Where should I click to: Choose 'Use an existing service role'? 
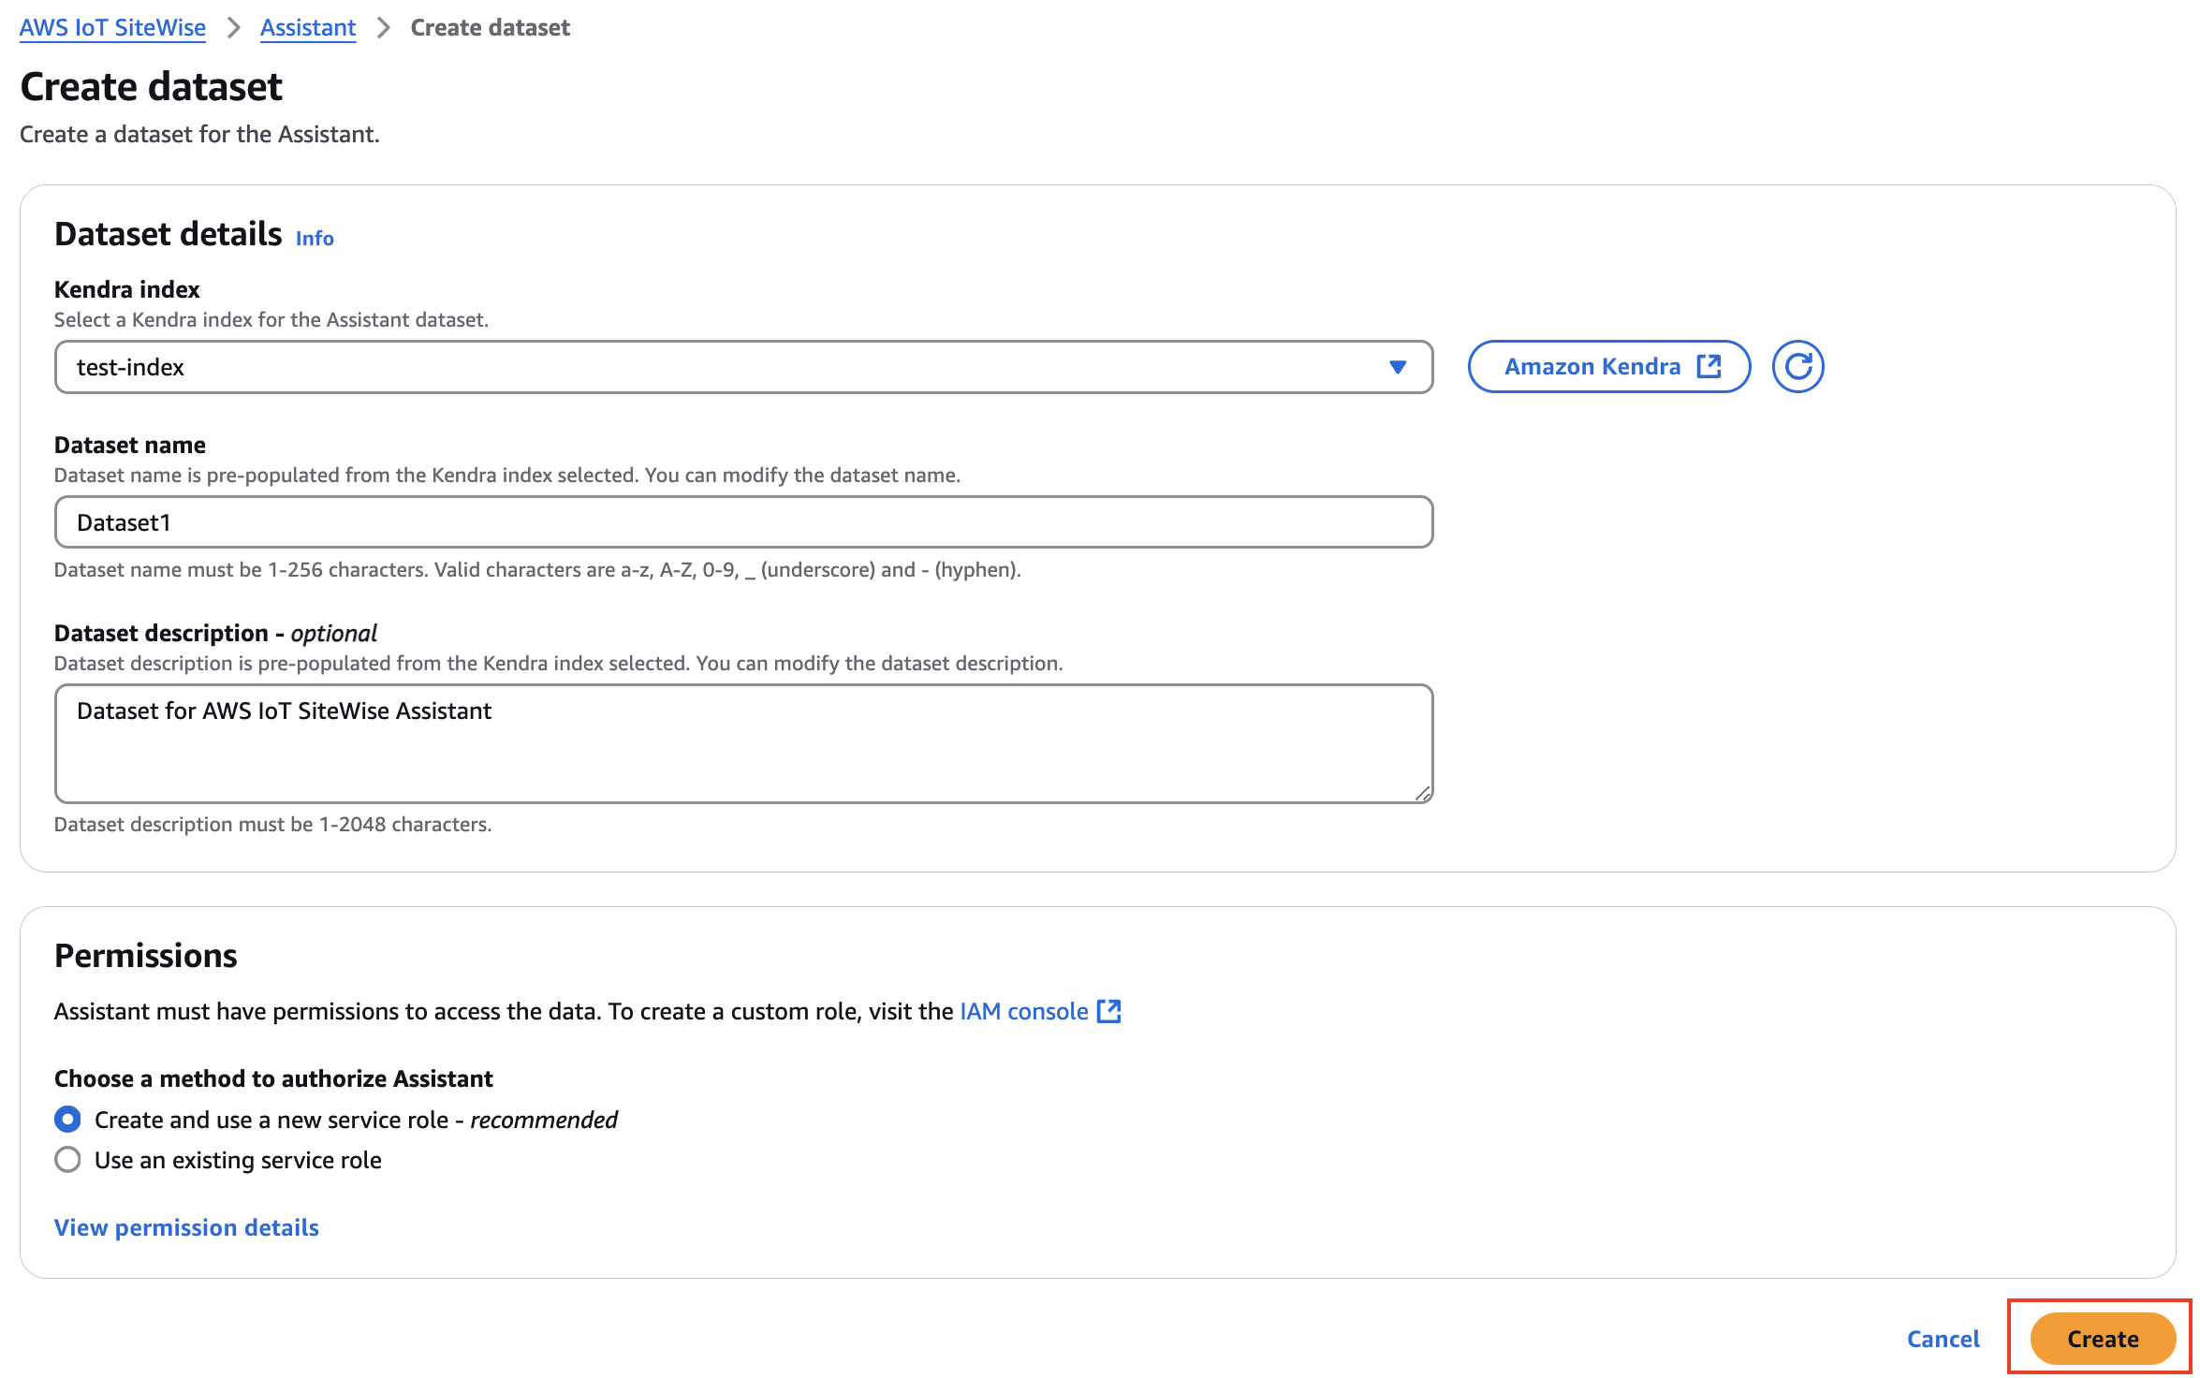coord(66,1160)
